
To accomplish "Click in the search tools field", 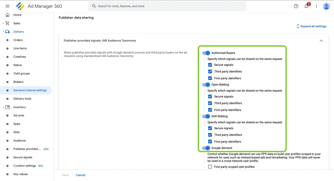I will click(x=167, y=6).
